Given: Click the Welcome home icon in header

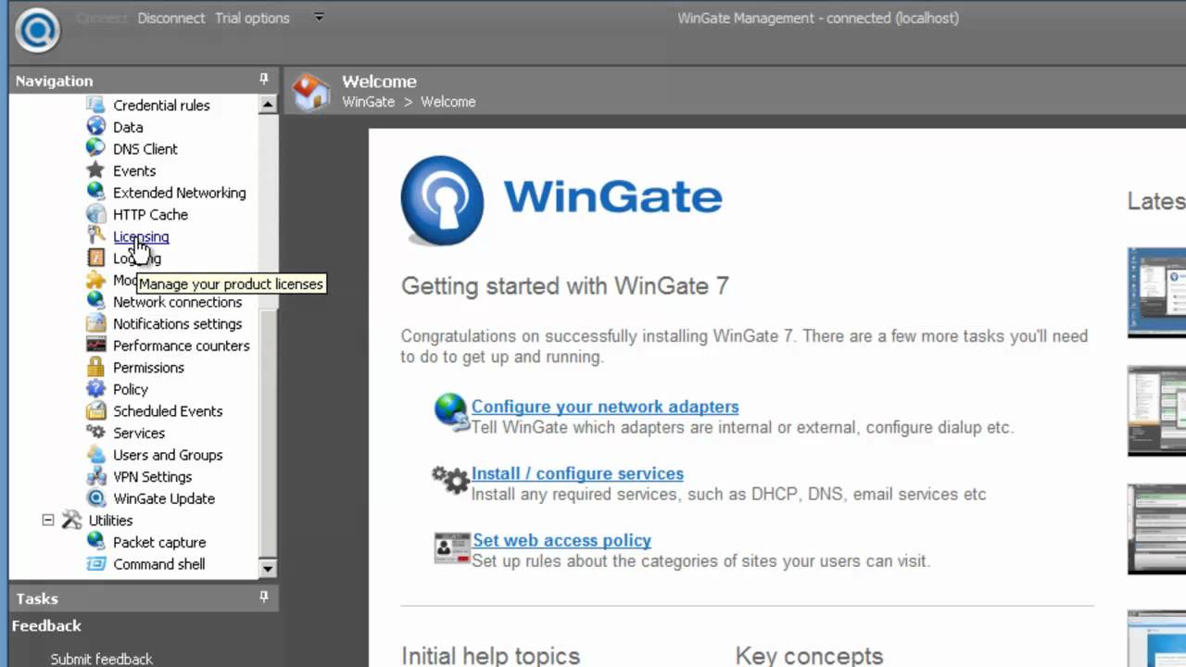Looking at the screenshot, I should pyautogui.click(x=311, y=92).
